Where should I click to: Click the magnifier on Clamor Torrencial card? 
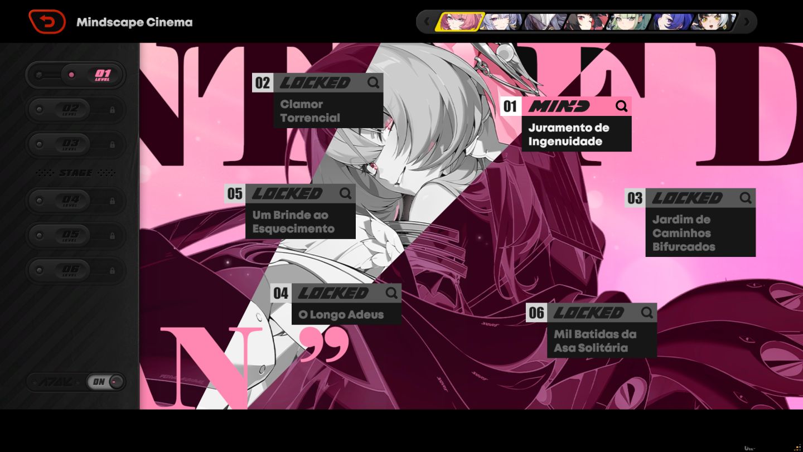click(x=373, y=82)
